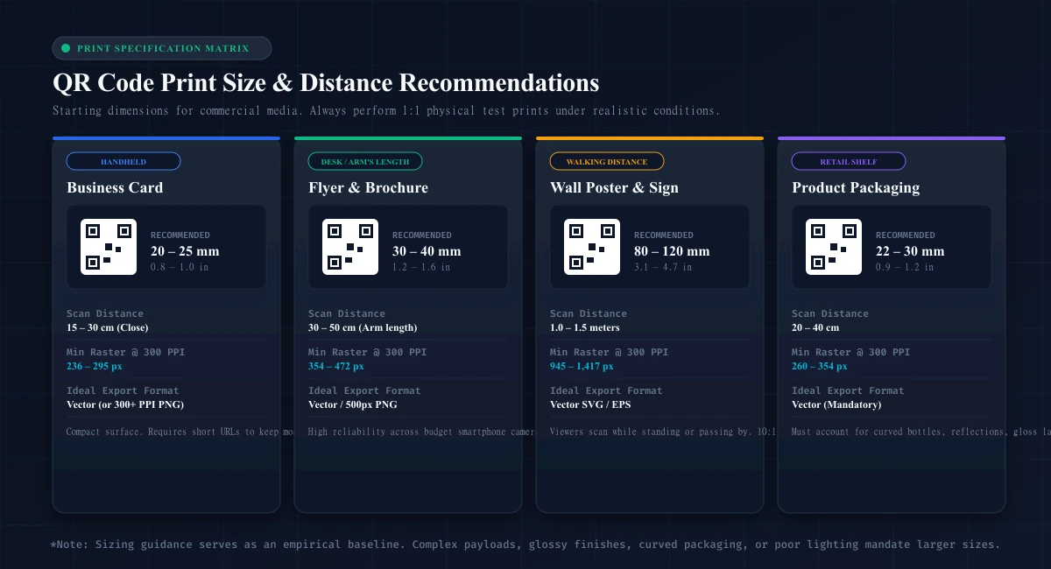Click the Vector (Mandatory) format

836,404
